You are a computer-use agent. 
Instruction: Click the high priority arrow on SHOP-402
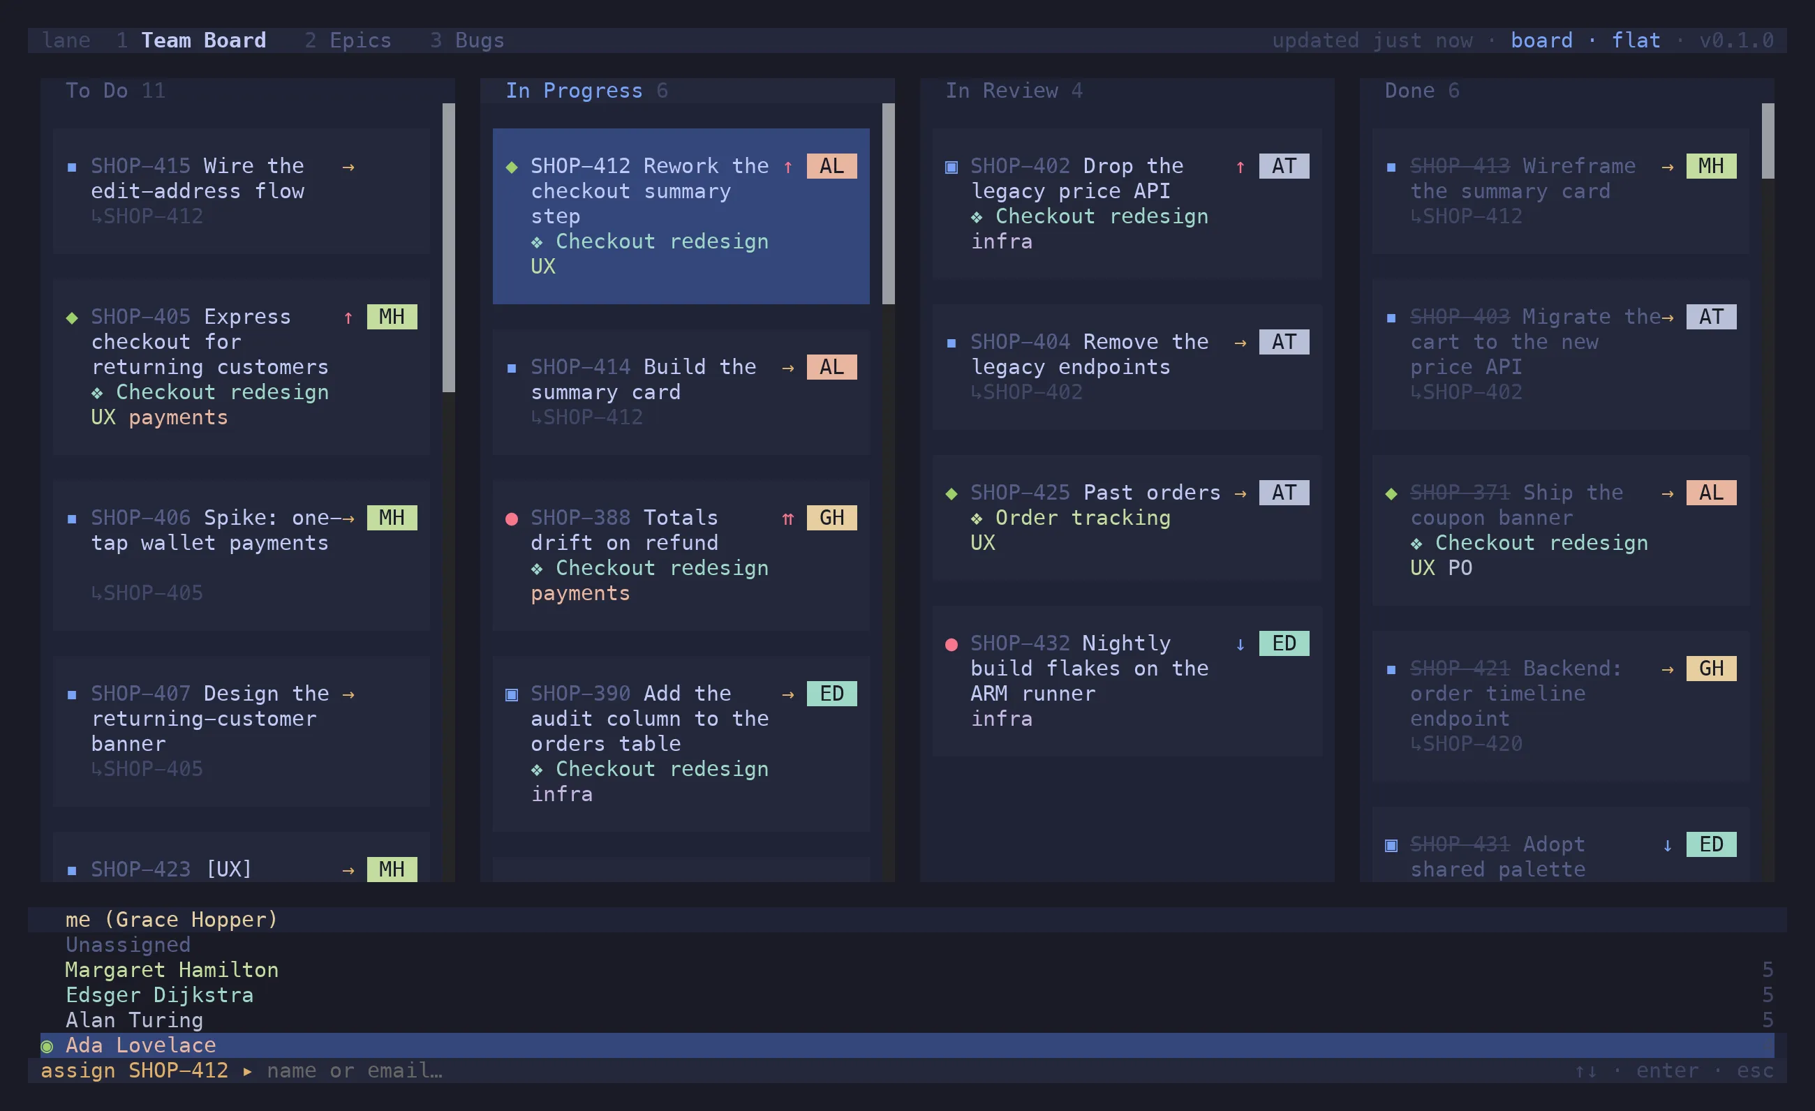coord(1240,167)
